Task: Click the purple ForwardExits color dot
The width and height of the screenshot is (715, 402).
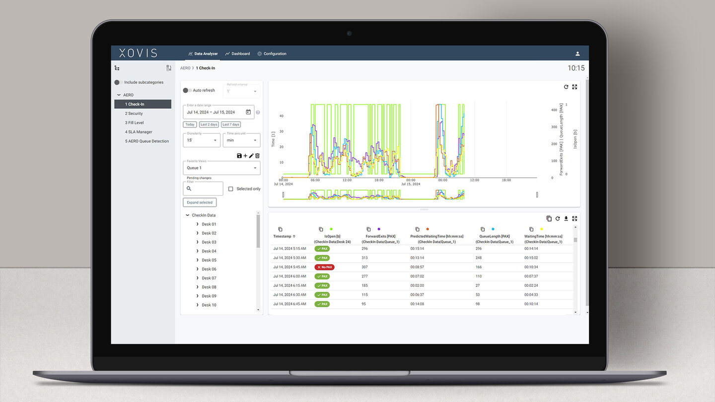Action: click(x=379, y=229)
